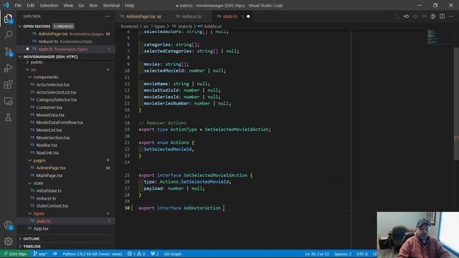Viewport: 459px width, 258px height.
Task: Collapse the types folder
Action: tap(39, 214)
